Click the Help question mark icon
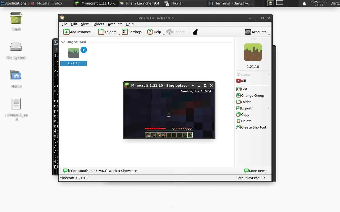Image resolution: width=340 pixels, height=212 pixels. tap(150, 32)
